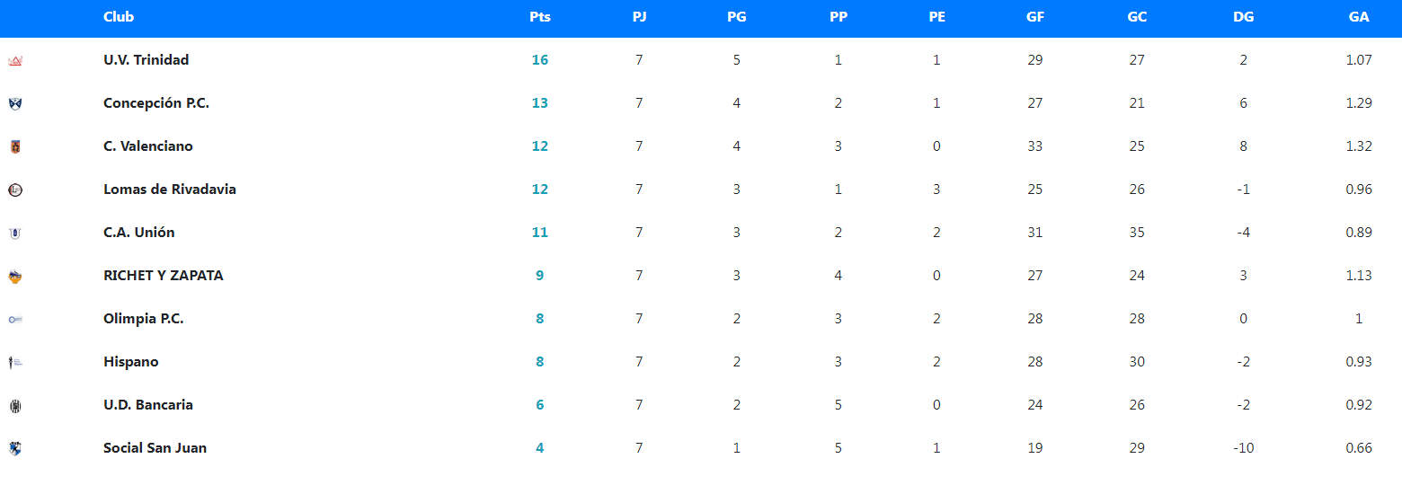This screenshot has width=1402, height=485.
Task: Click the Olimpia P.C. club crest icon
Action: 14,319
